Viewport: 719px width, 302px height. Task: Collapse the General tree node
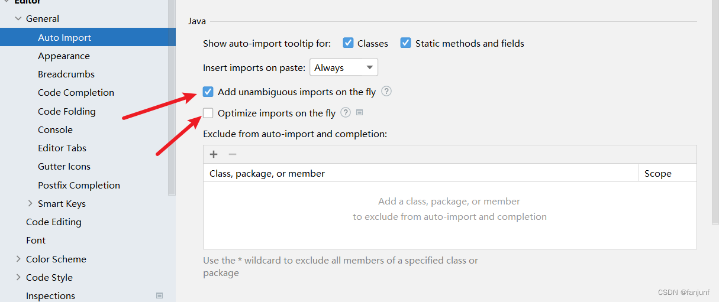pos(18,19)
